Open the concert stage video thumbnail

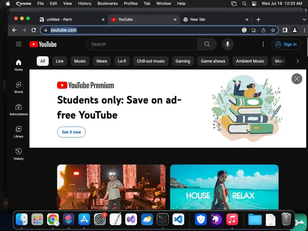pos(111,187)
